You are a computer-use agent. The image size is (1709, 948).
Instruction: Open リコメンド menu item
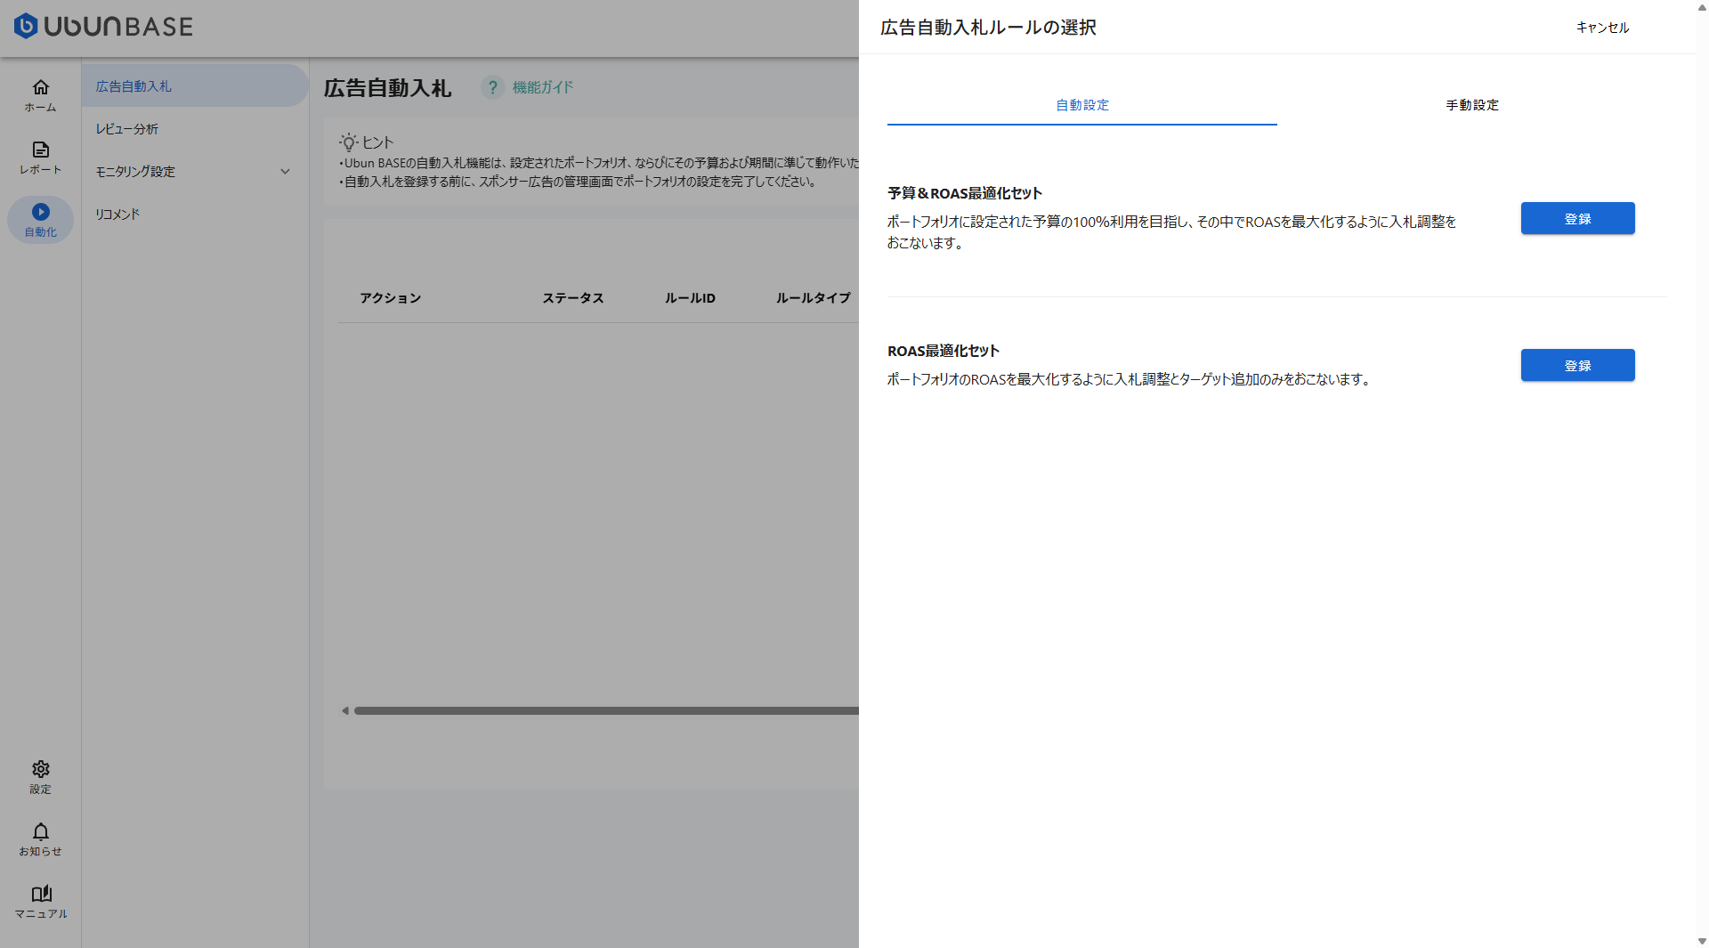117,215
